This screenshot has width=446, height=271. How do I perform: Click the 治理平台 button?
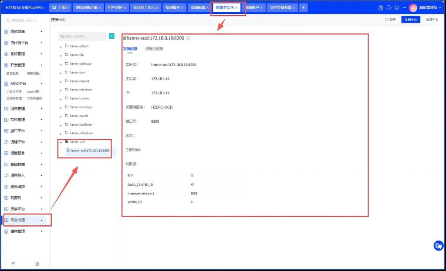tap(432, 20)
